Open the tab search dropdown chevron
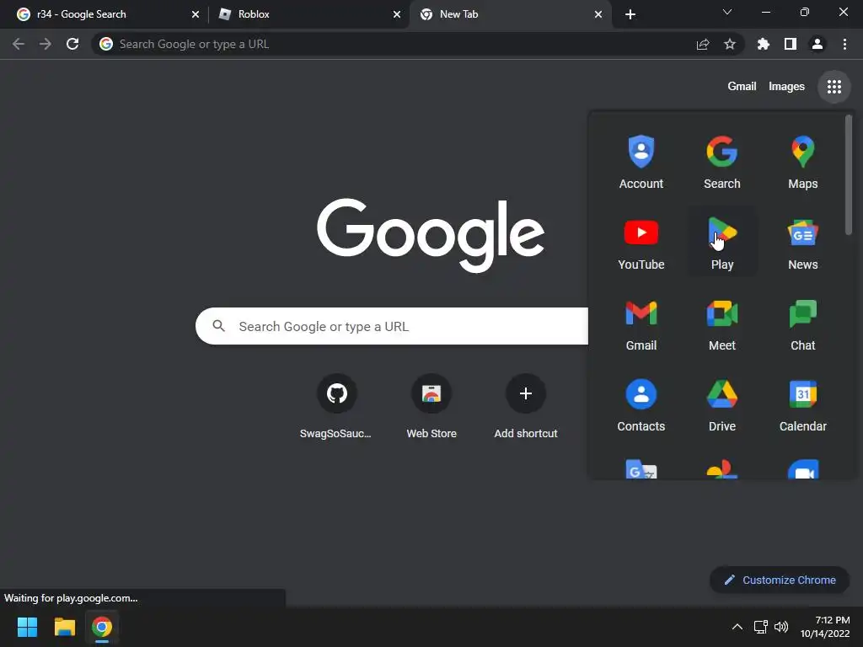 point(726,12)
